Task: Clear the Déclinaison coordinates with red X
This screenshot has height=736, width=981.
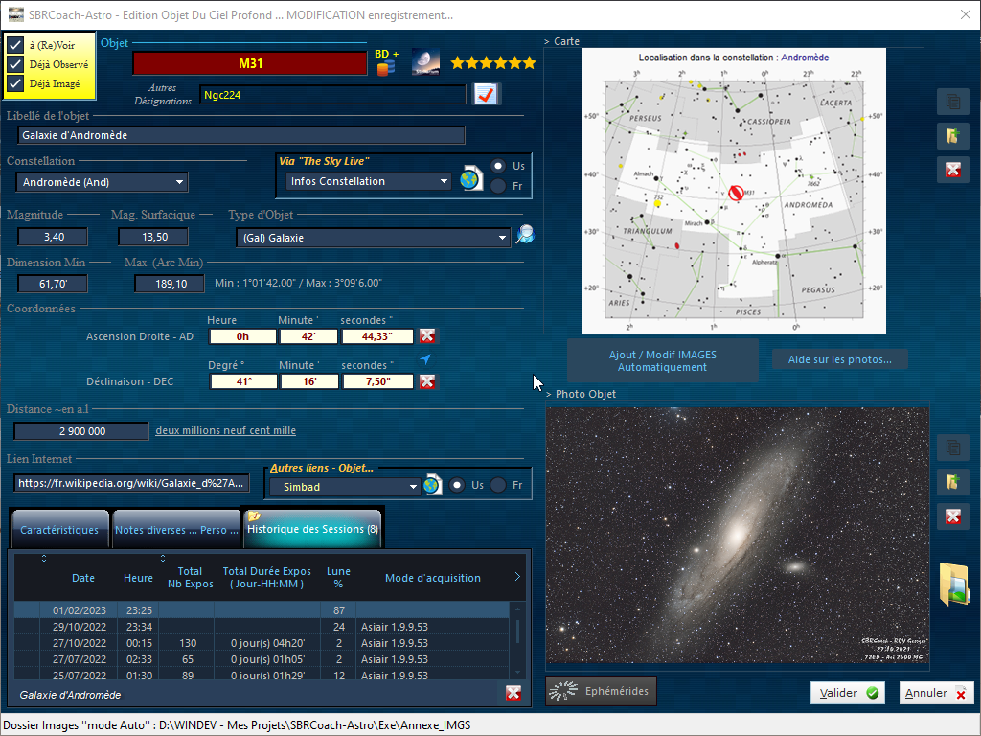Action: click(427, 381)
